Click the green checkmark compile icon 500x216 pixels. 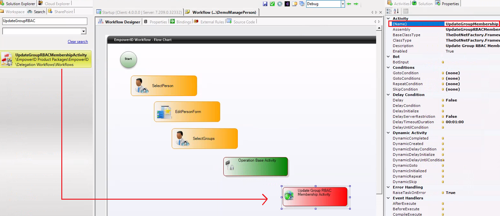click(x=272, y=4)
